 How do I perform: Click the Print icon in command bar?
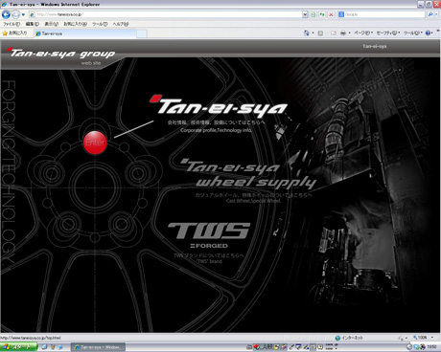[x=343, y=33]
